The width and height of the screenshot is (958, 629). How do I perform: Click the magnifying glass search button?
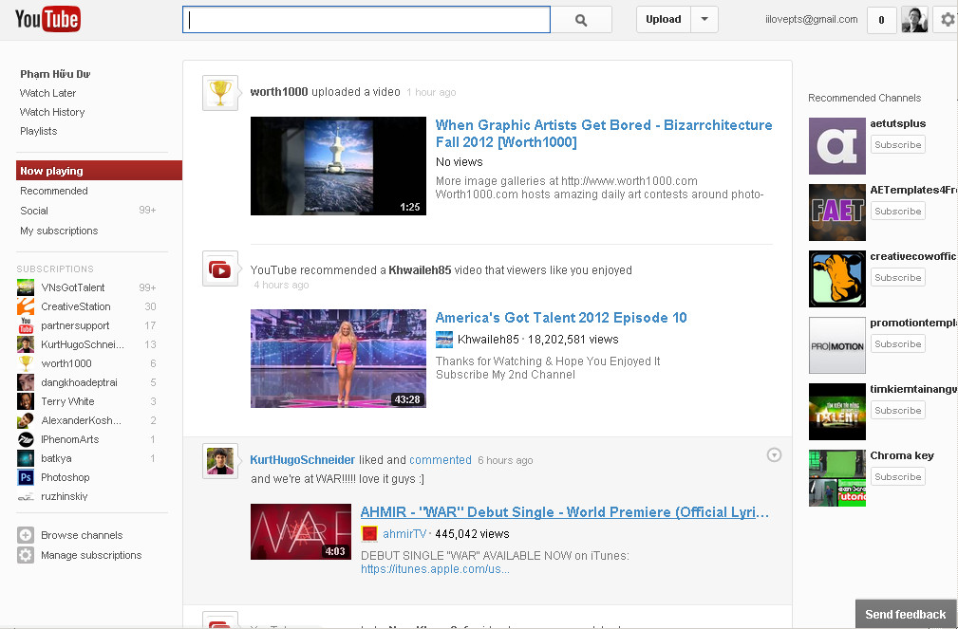click(x=581, y=20)
